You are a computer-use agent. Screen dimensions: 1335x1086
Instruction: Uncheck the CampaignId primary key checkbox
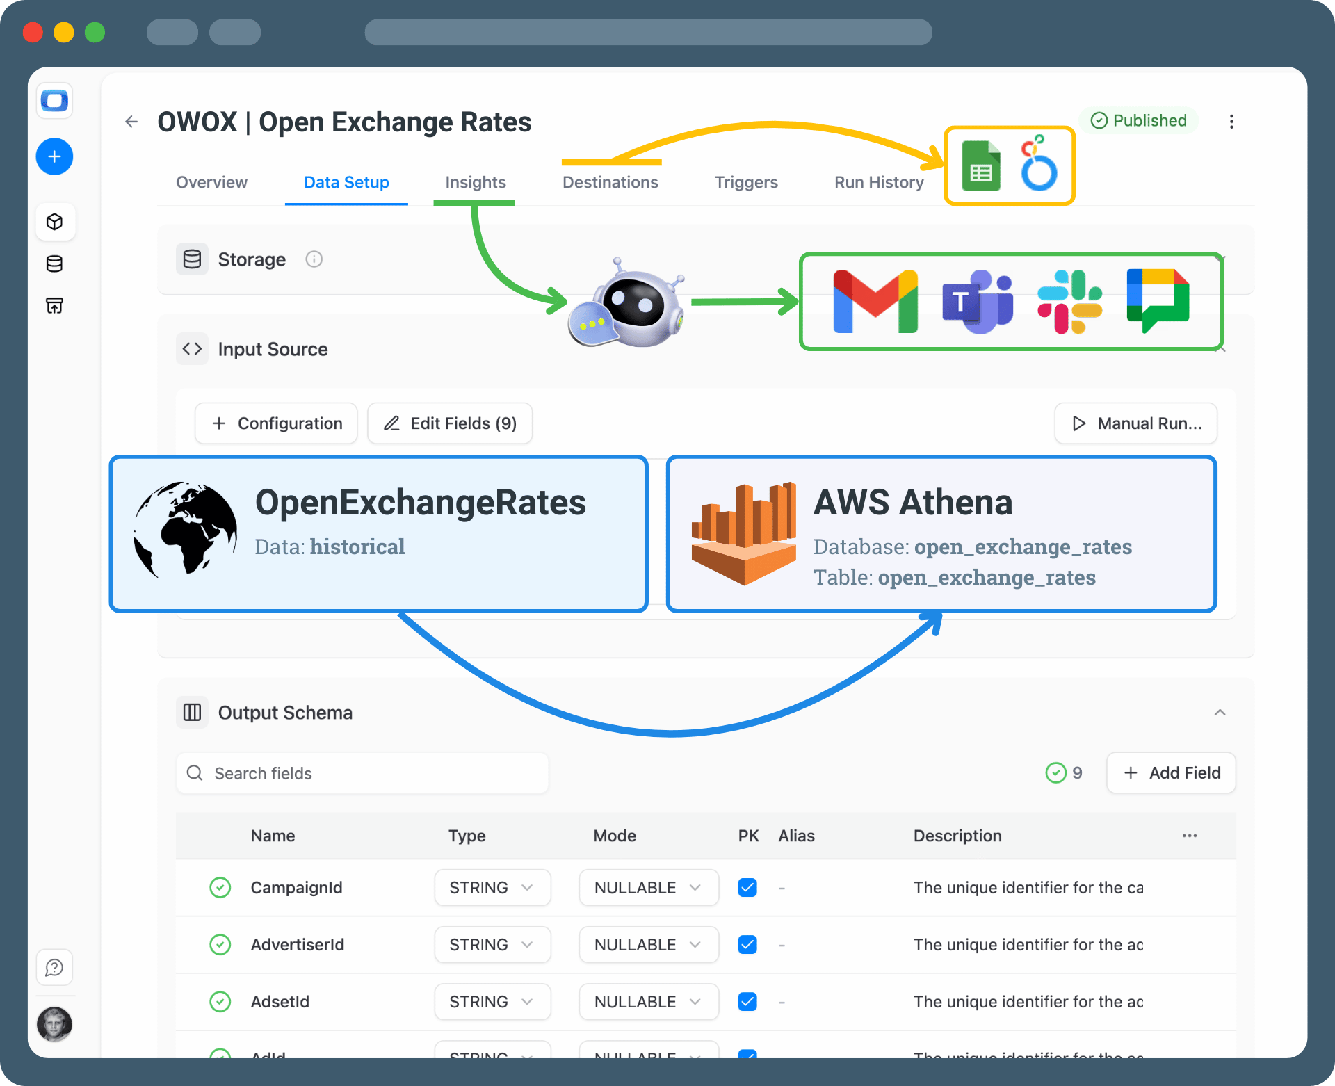tap(747, 888)
